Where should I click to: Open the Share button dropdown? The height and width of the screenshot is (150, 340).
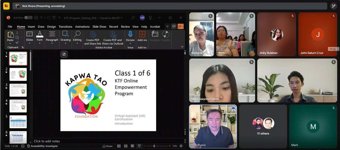tap(181, 27)
